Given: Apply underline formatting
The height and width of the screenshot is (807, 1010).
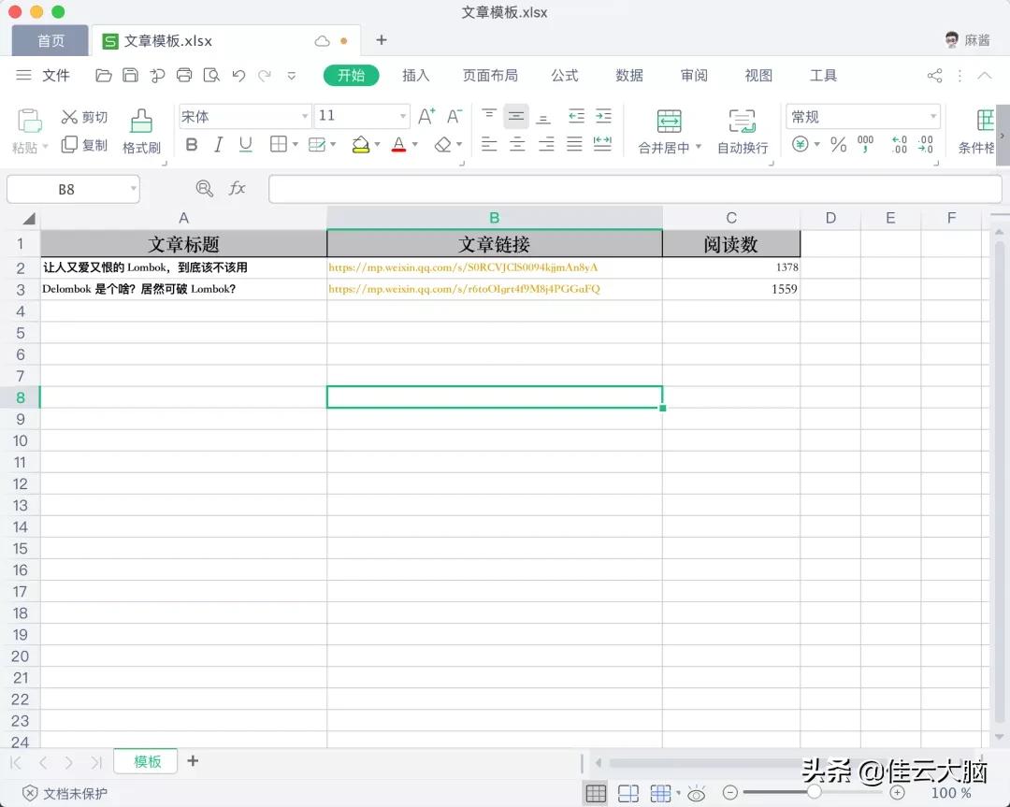Looking at the screenshot, I should pos(244,145).
